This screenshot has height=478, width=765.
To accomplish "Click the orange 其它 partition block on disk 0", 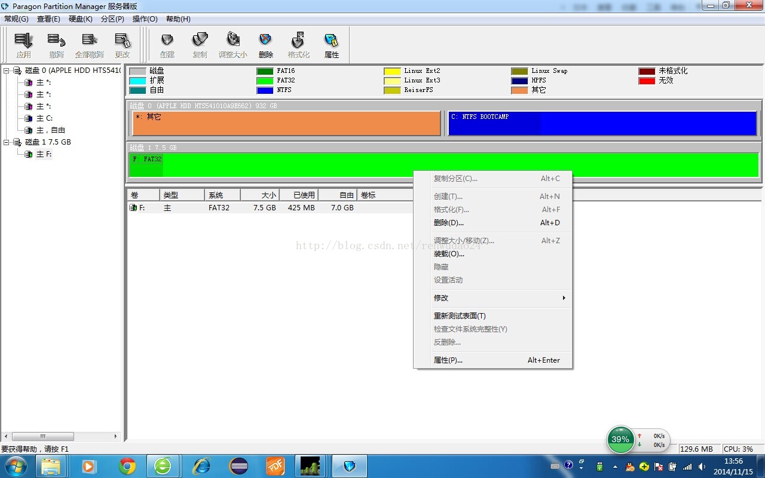I will (286, 124).
